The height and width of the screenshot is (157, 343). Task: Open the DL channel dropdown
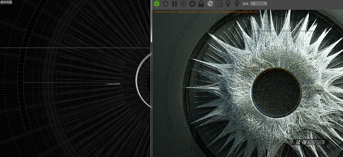[259, 4]
